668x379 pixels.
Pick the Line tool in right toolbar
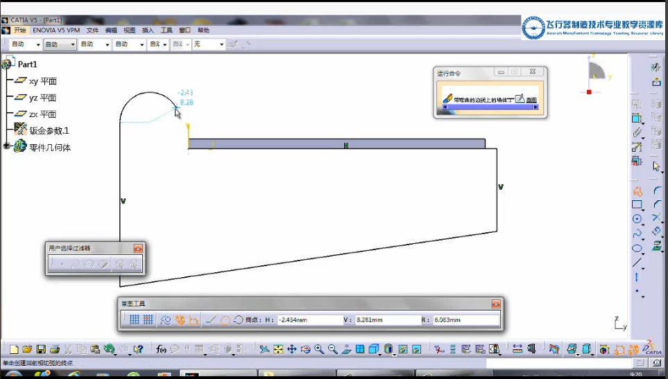pyautogui.click(x=637, y=263)
